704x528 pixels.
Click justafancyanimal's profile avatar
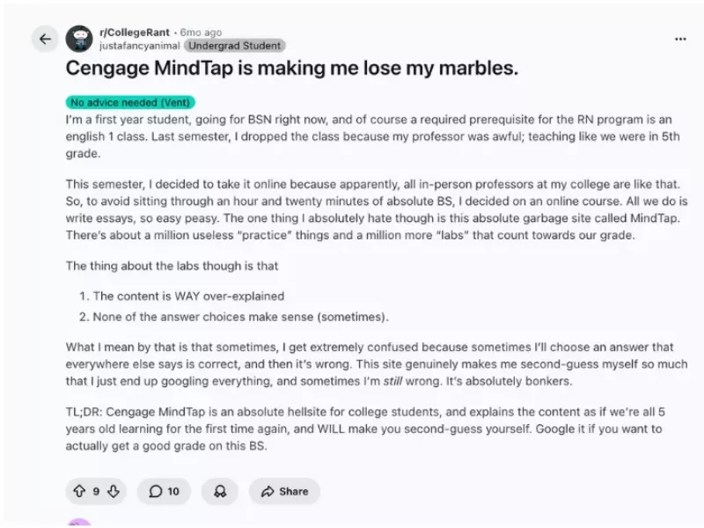pos(81,36)
